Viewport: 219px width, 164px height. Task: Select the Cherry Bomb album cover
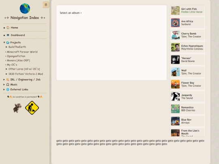pyautogui.click(x=176, y=35)
